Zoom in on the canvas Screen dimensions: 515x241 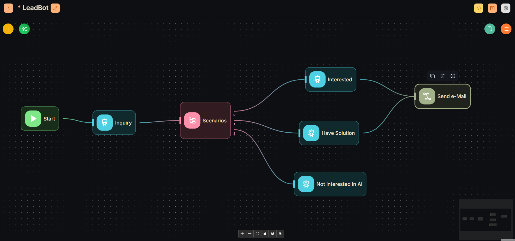click(x=242, y=234)
